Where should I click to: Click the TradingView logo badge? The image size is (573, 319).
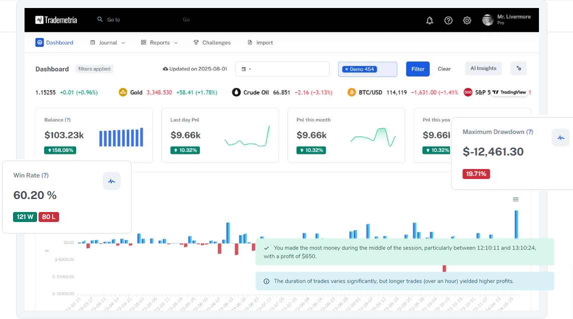[509, 92]
